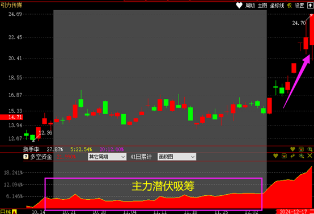Click the 设置 settings button
This screenshot has height=214, width=314.
[x=300, y=6]
